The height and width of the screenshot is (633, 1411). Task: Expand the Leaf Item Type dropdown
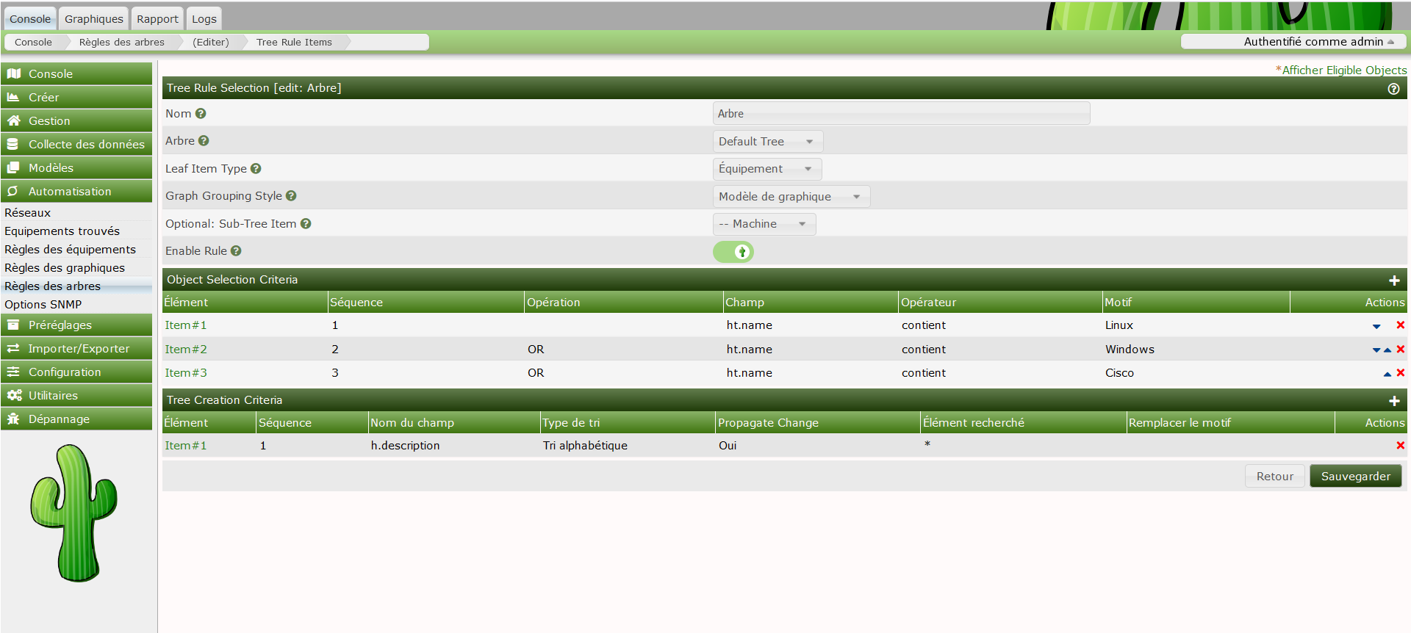766,169
